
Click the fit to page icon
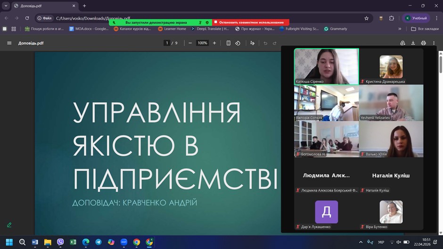[x=228, y=43]
